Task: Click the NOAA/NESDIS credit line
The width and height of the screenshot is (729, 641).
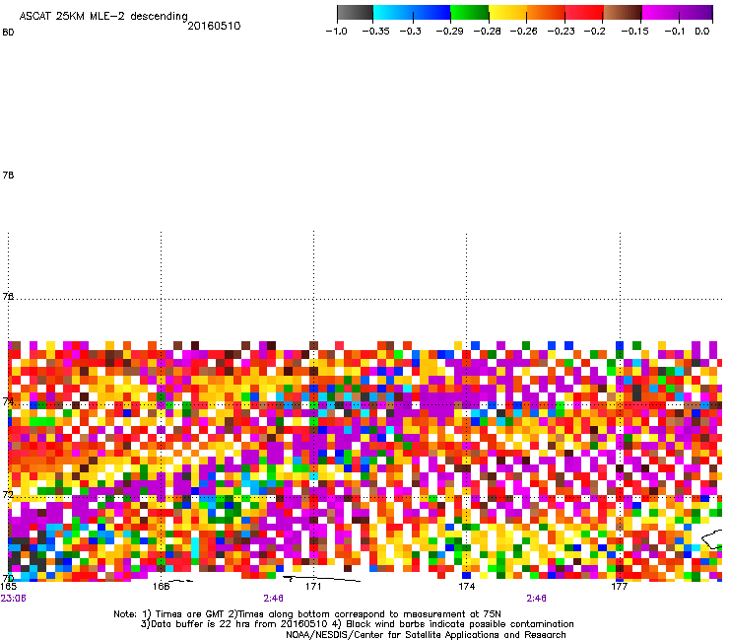Action: (x=426, y=635)
